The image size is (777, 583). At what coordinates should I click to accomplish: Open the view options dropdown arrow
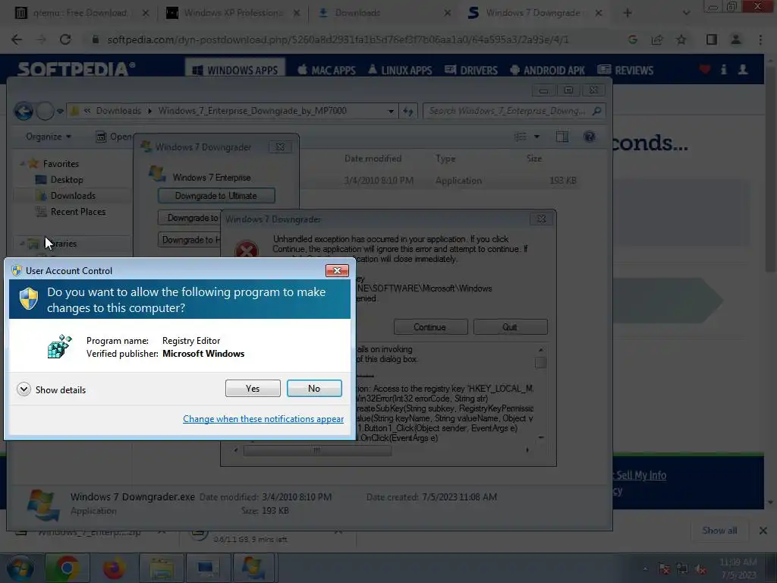[536, 137]
